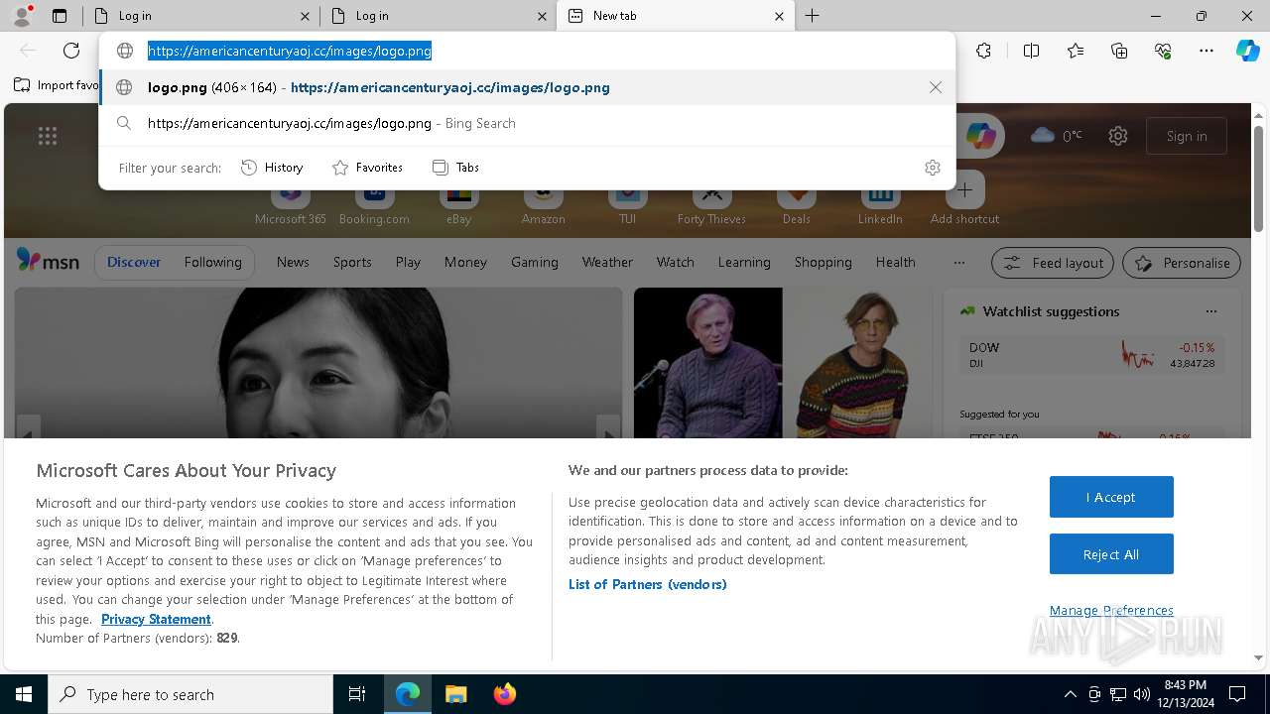Open the Shopping category

click(823, 263)
